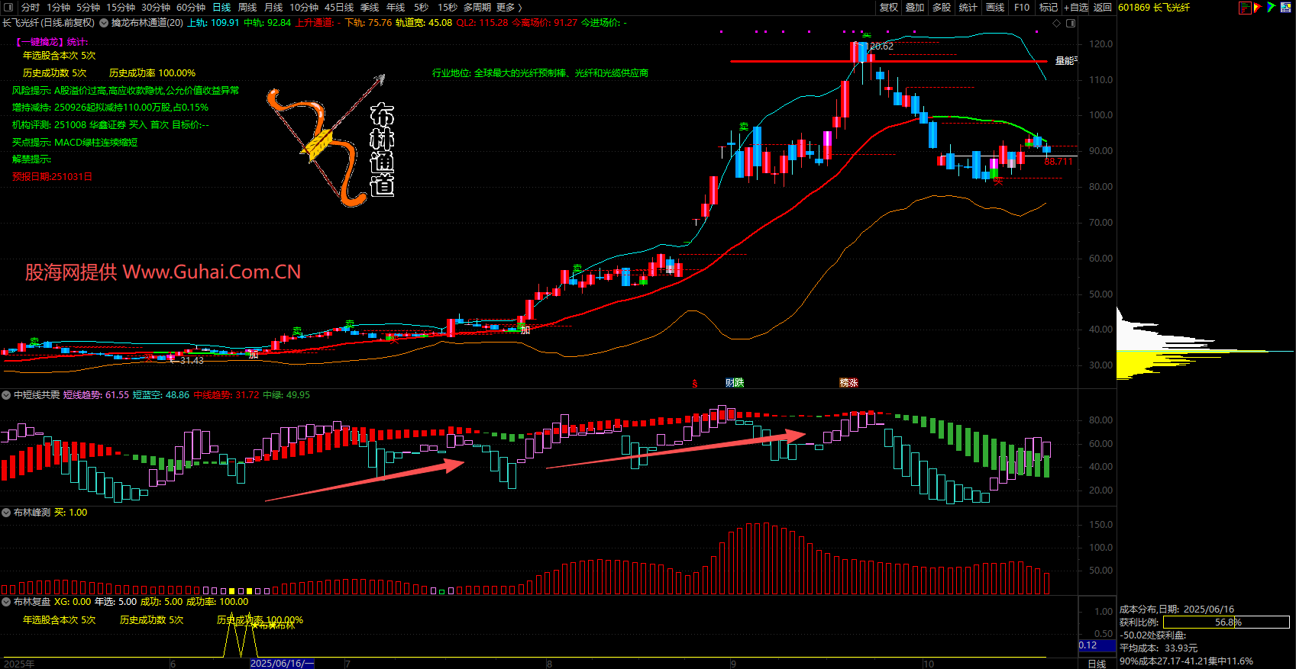Screen dimensions: 1296x669
Task: Expand the 中短线共震 indicator dropdown
Action: click(6, 395)
